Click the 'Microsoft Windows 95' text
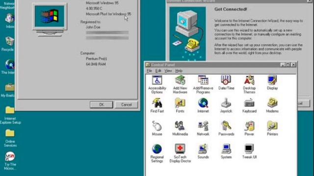This screenshot has width=314, height=176. point(102,3)
